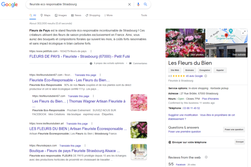251x167 pixels.
Task: Open the Facebook reviews link
Action: (x=181, y=164)
